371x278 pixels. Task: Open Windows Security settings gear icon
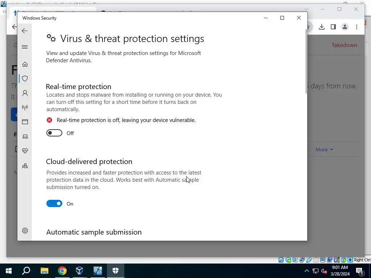click(25, 231)
